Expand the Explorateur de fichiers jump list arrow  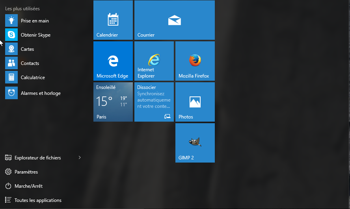point(80,157)
